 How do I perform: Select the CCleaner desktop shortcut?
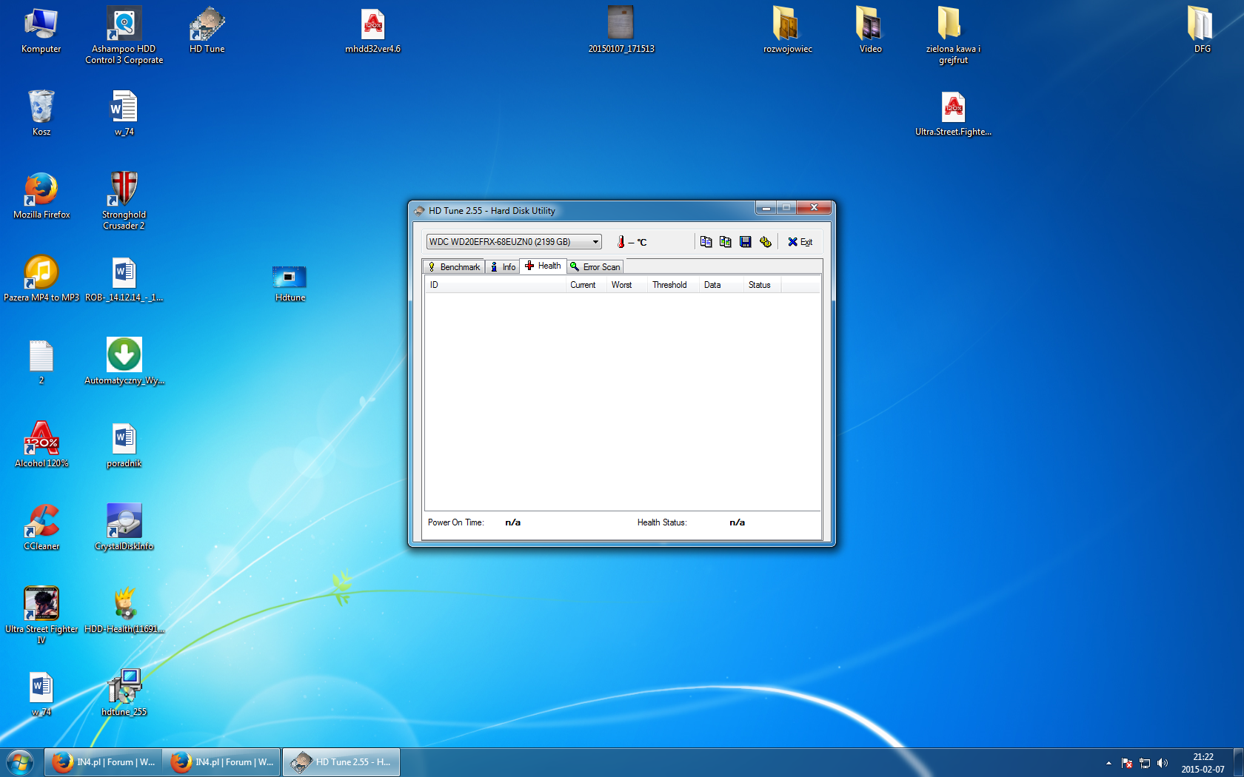tap(41, 528)
